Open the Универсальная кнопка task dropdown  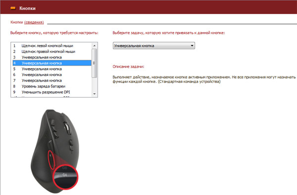pyautogui.click(x=154, y=46)
